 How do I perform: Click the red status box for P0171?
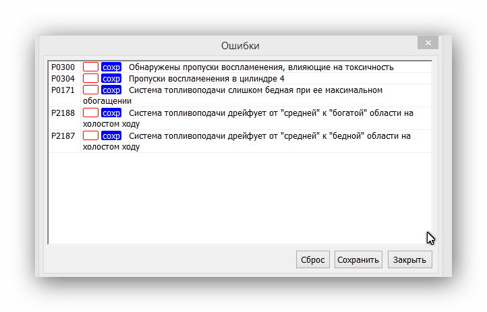click(90, 90)
